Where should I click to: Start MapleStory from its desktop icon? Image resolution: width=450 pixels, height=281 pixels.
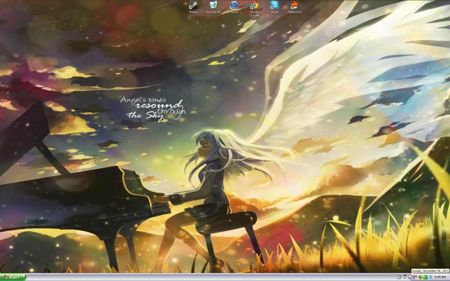[295, 6]
